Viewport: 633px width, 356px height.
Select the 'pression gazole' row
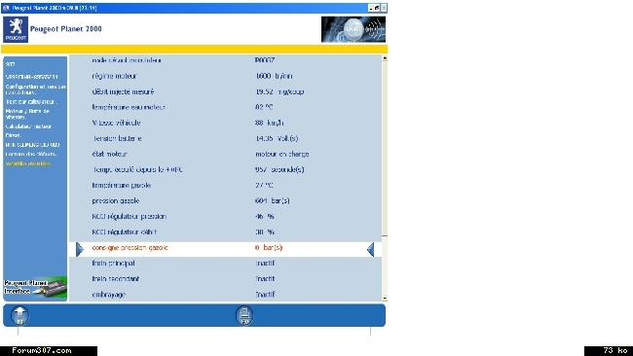[x=225, y=200]
